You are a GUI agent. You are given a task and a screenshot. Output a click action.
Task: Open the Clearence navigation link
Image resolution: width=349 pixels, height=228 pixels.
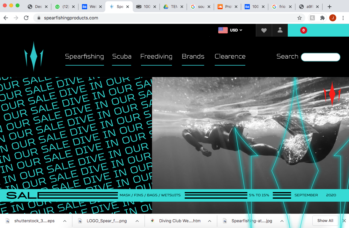pyautogui.click(x=230, y=57)
